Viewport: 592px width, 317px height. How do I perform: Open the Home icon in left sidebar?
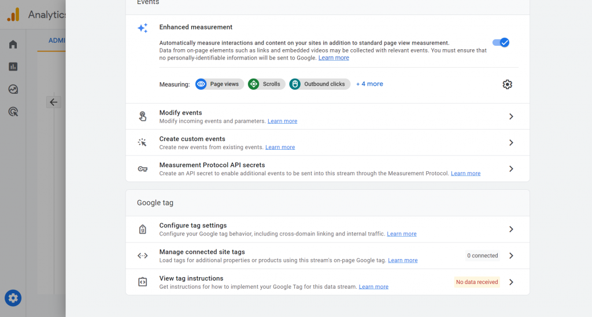coord(13,45)
